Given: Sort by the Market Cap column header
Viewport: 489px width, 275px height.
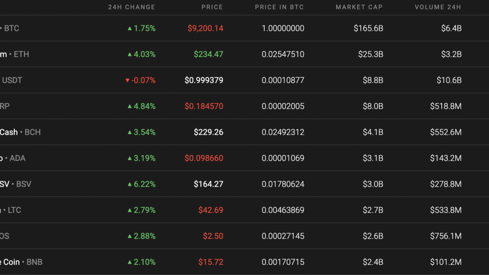Looking at the screenshot, I should click(x=359, y=7).
